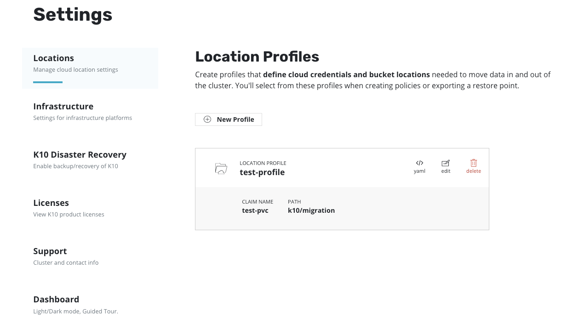Click the New Profile button
This screenshot has width=573, height=335.
[x=228, y=119]
